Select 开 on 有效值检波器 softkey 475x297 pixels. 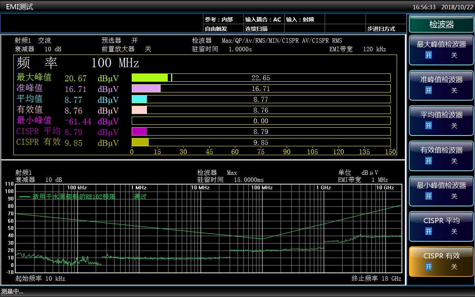point(429,161)
